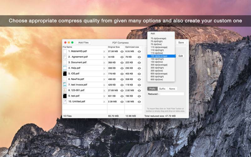Preview original test invoce.pdf 429 KB eye
251x157 pixels.
click(122, 85)
